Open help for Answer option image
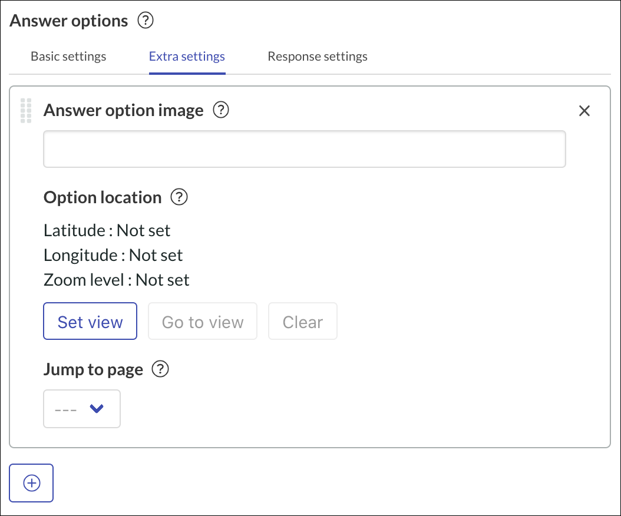Viewport: 621px width, 516px height. [x=221, y=110]
